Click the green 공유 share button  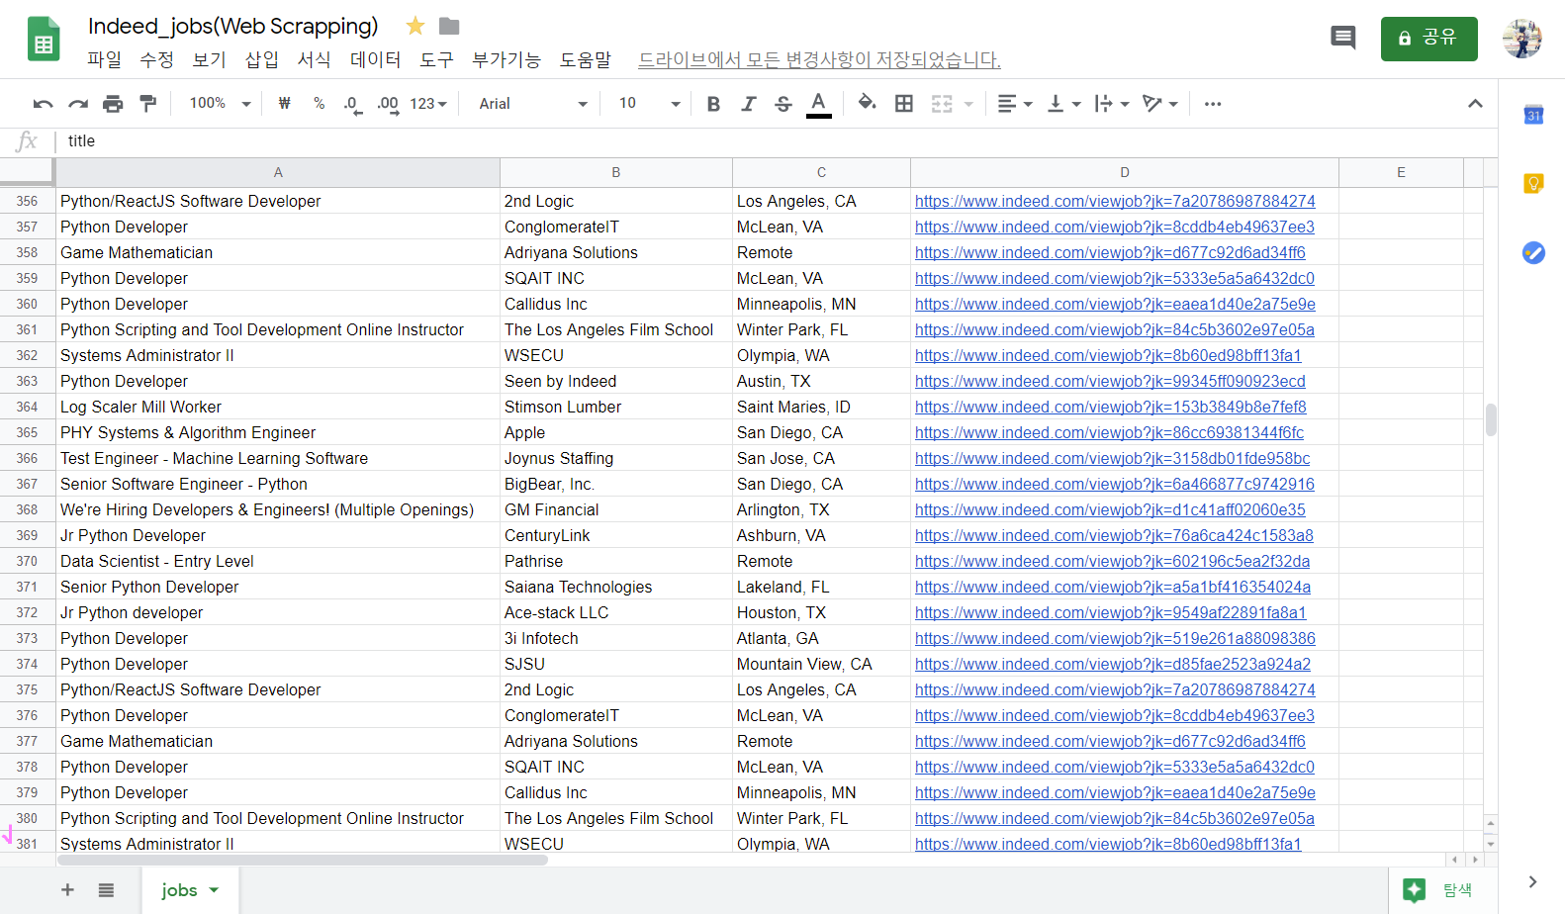point(1428,39)
